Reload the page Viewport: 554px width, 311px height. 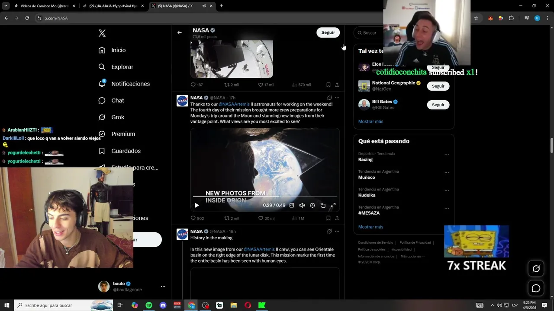tap(27, 18)
